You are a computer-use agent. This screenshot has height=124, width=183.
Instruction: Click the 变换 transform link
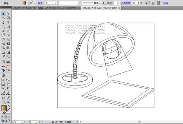pyautogui.click(x=166, y=3)
